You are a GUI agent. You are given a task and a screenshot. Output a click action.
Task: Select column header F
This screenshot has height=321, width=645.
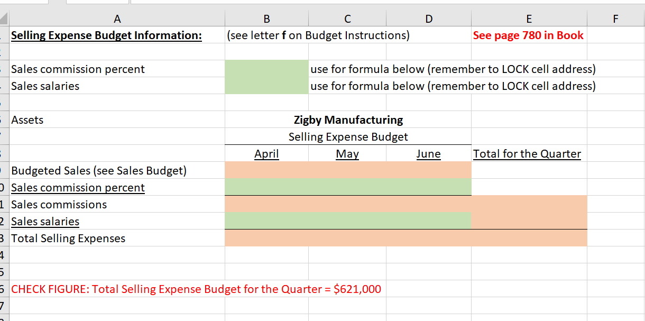tap(615, 19)
